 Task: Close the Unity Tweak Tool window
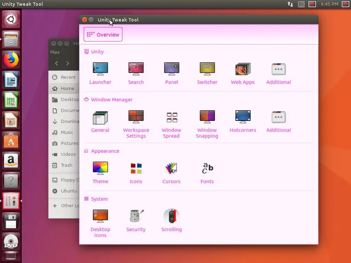84,20
